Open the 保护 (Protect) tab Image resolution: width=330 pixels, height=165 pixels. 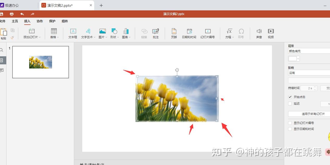(52, 21)
